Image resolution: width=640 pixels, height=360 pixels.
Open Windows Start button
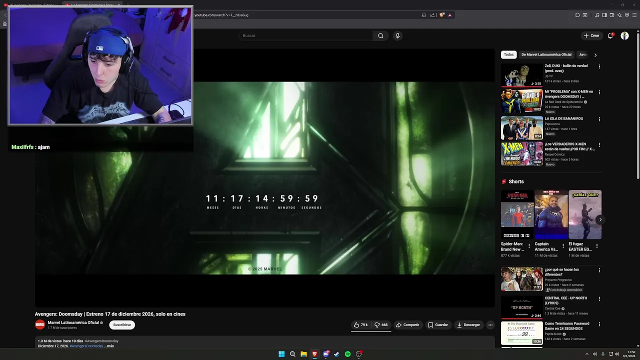point(281,354)
